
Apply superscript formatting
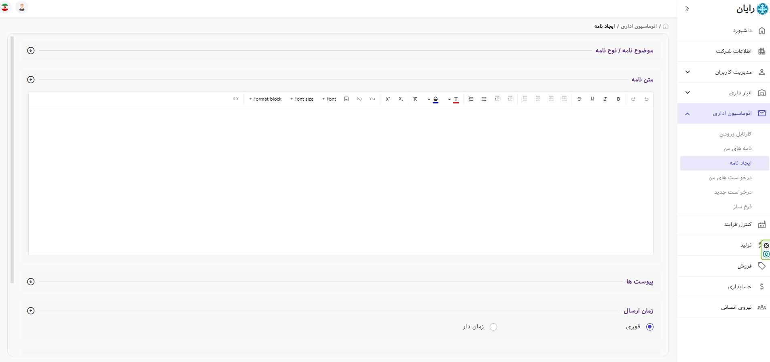pos(387,99)
